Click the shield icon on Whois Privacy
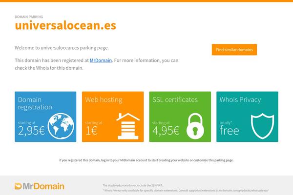293x195 pixels. 263,126
